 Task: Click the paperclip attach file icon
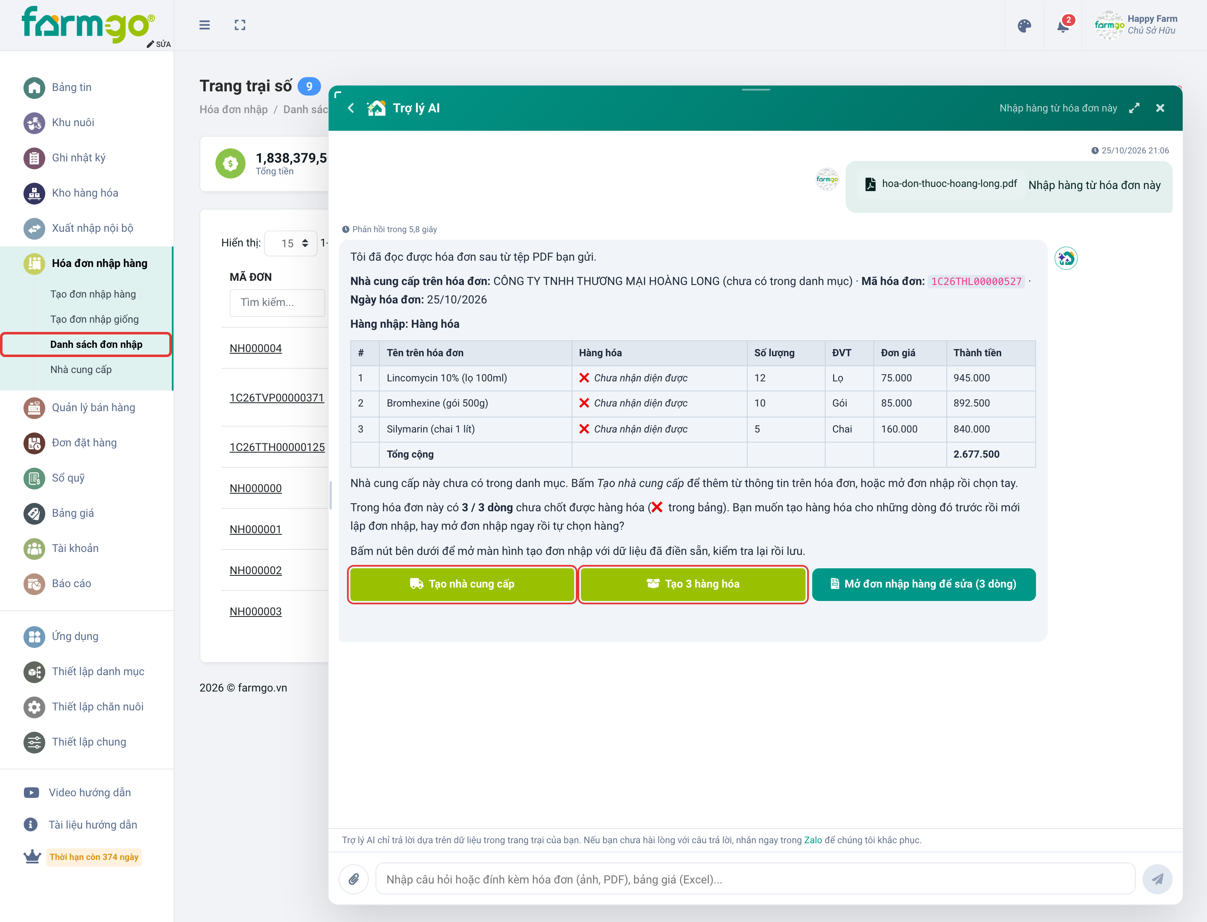(x=353, y=879)
